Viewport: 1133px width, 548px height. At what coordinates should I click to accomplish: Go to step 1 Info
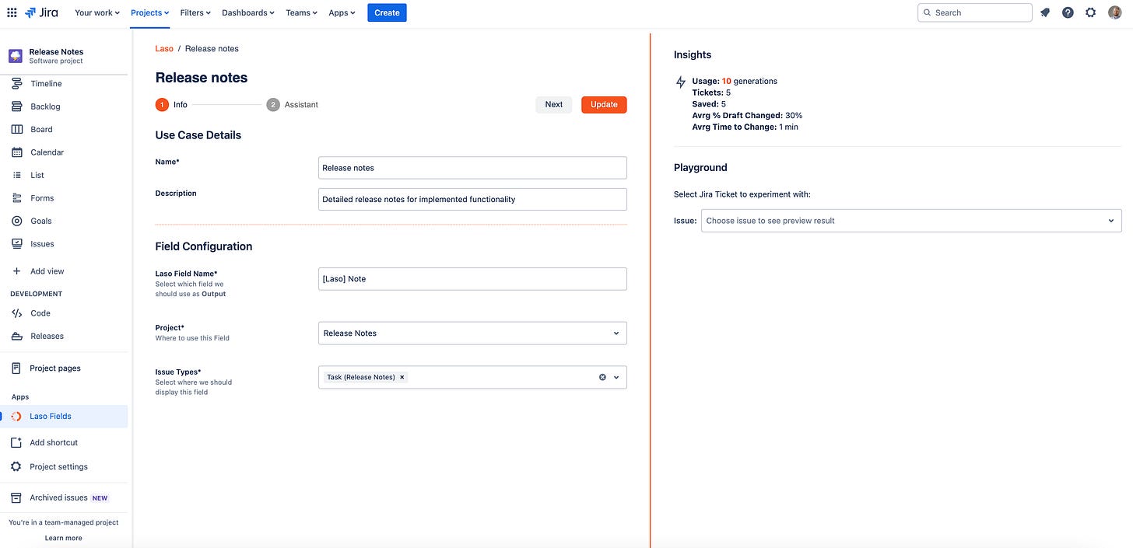coord(171,105)
